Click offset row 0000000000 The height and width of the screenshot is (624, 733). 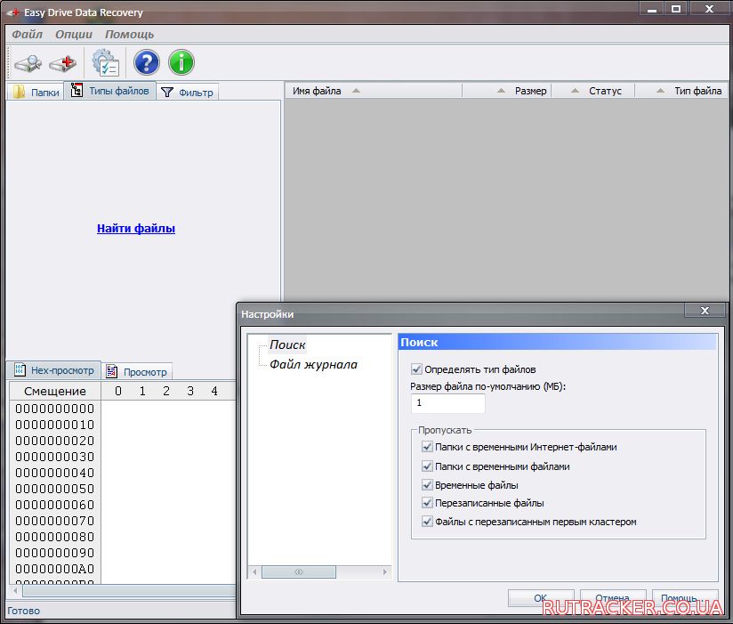[x=54, y=409]
